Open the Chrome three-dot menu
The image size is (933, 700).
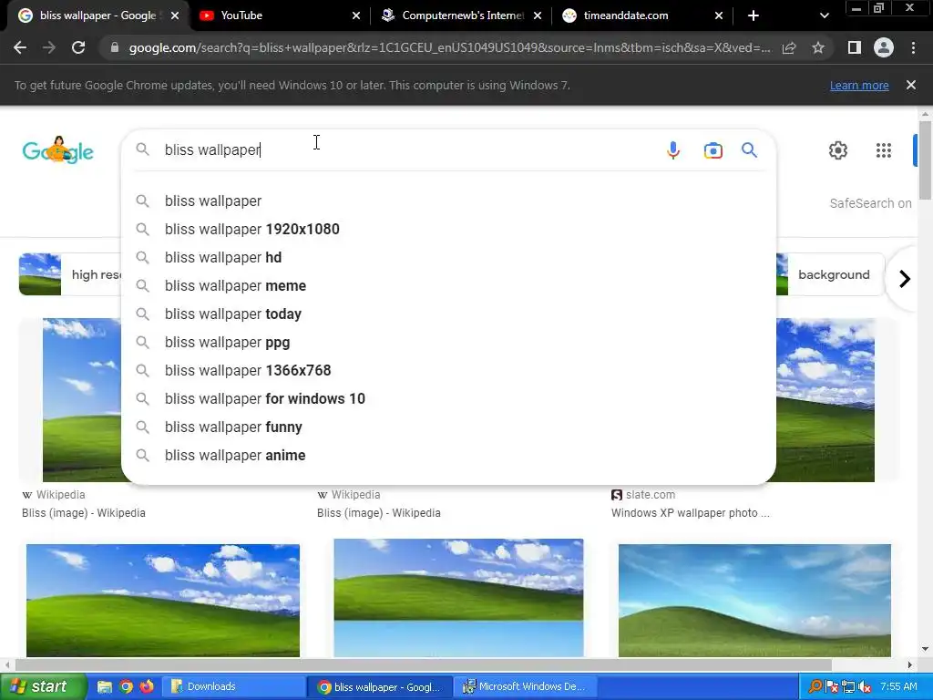coord(913,47)
